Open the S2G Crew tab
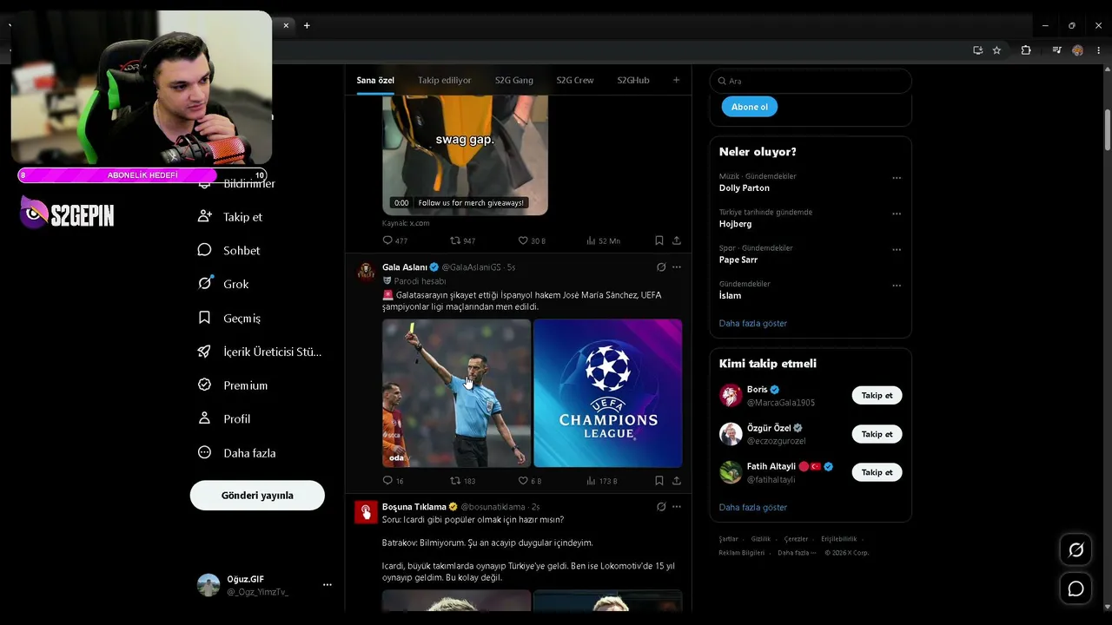The height and width of the screenshot is (625, 1112). coord(575,80)
